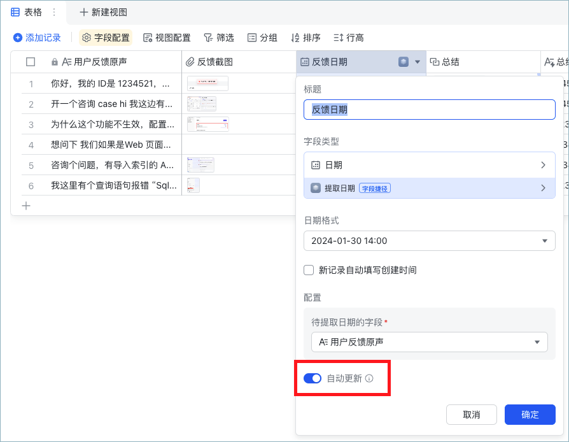Check 新记录自动填写创建时间 checkbox
Image resolution: width=569 pixels, height=442 pixels.
pos(309,270)
